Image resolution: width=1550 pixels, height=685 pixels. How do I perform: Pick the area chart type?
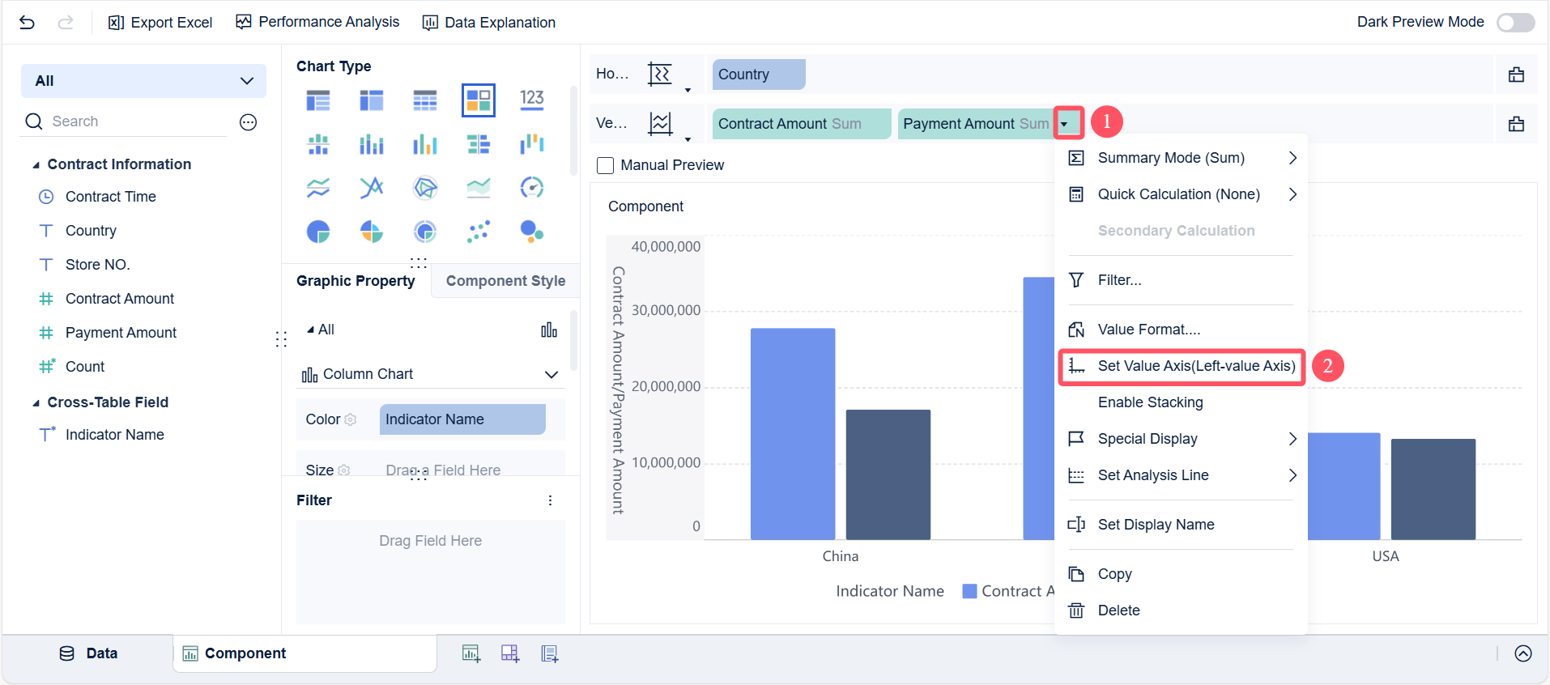pos(479,188)
